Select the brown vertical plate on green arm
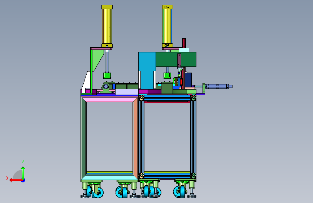 179,60
